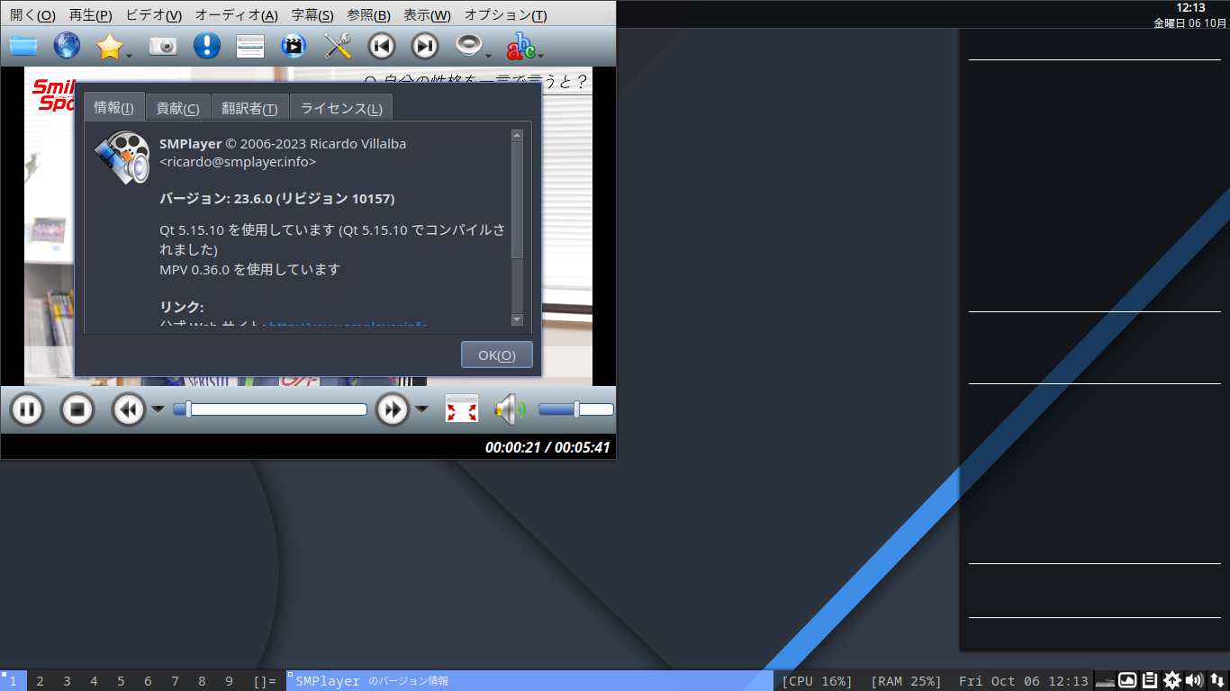
Task: Click the volume slider
Action: pyautogui.click(x=576, y=409)
